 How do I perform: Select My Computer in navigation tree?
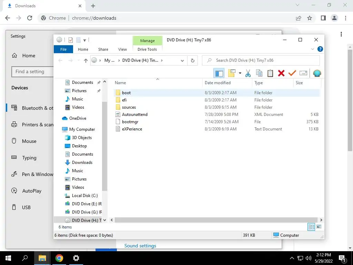[x=82, y=129]
